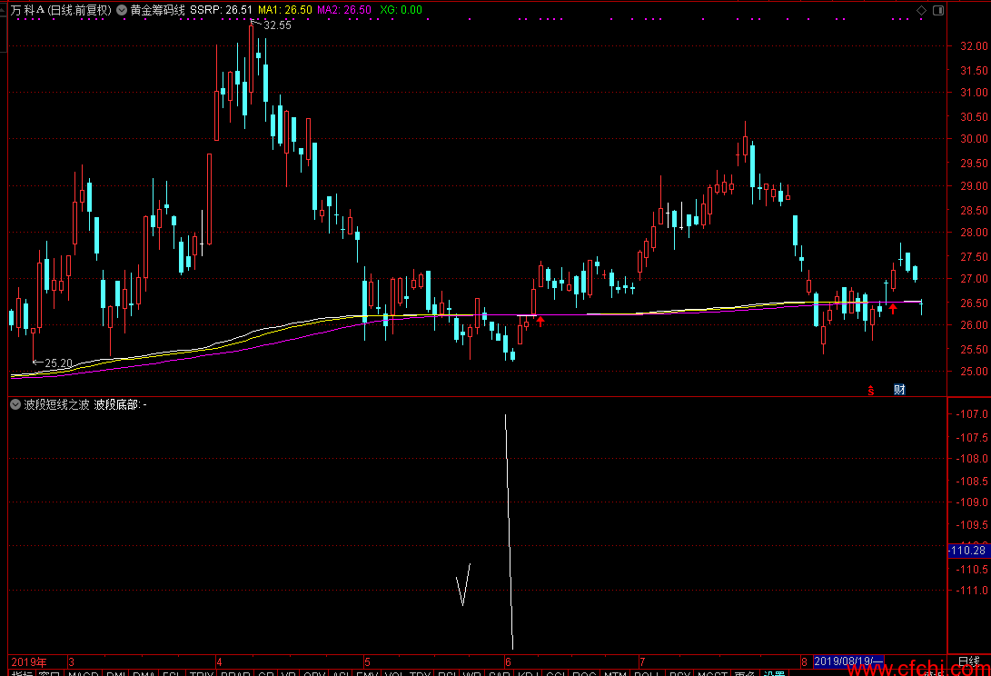
Task: Switch to the BOLL indicator tab
Action: pos(647,673)
